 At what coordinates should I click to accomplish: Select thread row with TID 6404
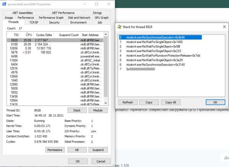[55, 64]
